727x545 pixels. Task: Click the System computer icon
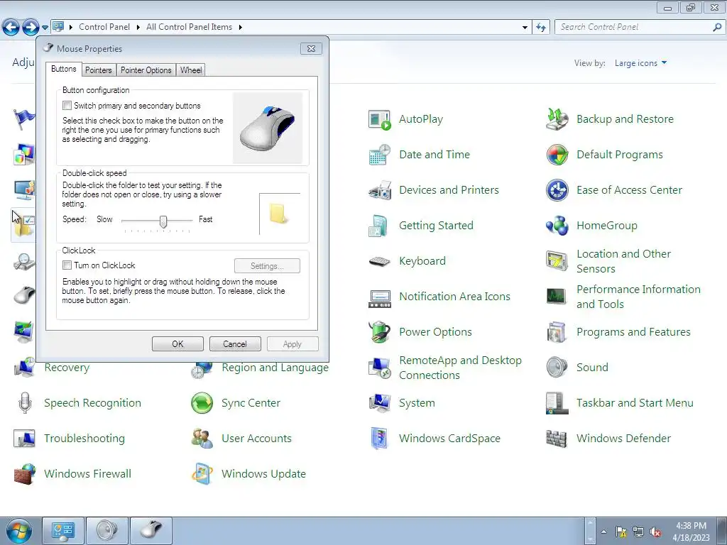[x=379, y=403]
